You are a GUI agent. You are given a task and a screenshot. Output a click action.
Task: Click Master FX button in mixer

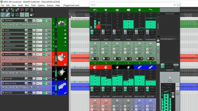coord(162,67)
